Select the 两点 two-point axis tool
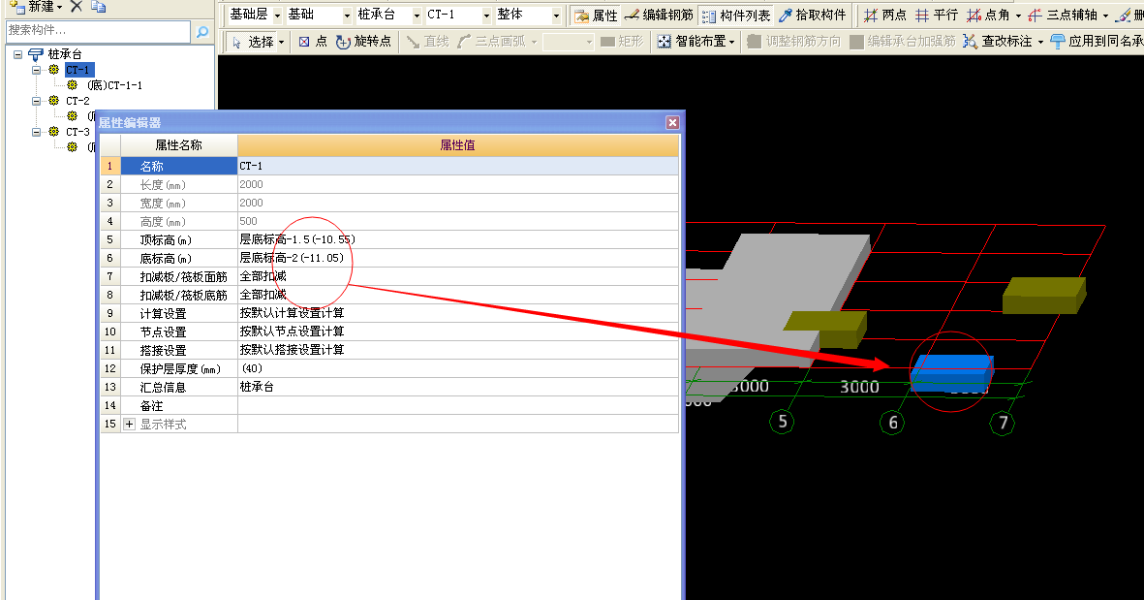1144x600 pixels. [x=884, y=16]
